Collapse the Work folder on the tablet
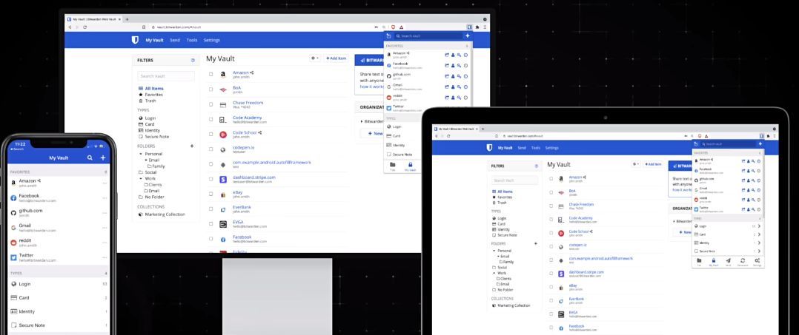Screen dimensions: 799x335 click(x=494, y=273)
